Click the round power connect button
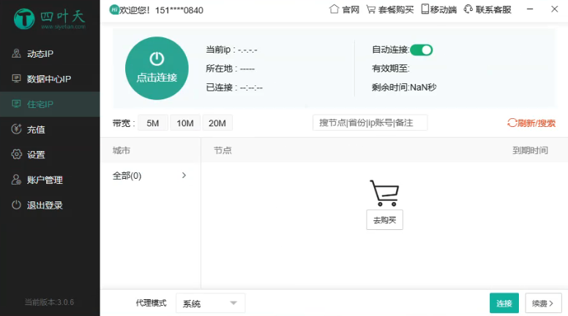The width and height of the screenshot is (568, 316). tap(157, 68)
